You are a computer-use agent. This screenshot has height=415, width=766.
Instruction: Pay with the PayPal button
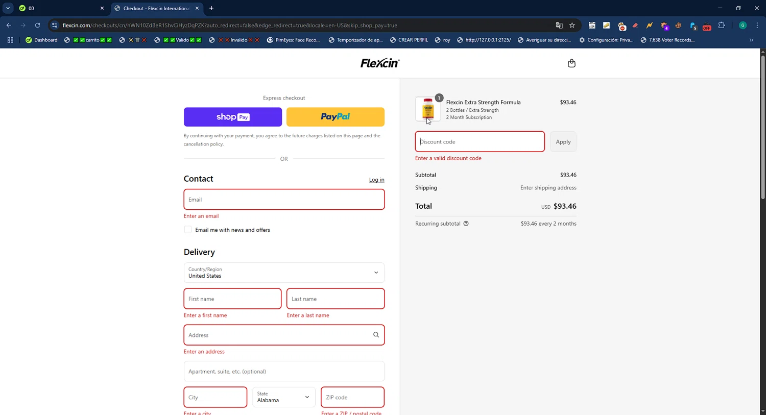coord(336,117)
